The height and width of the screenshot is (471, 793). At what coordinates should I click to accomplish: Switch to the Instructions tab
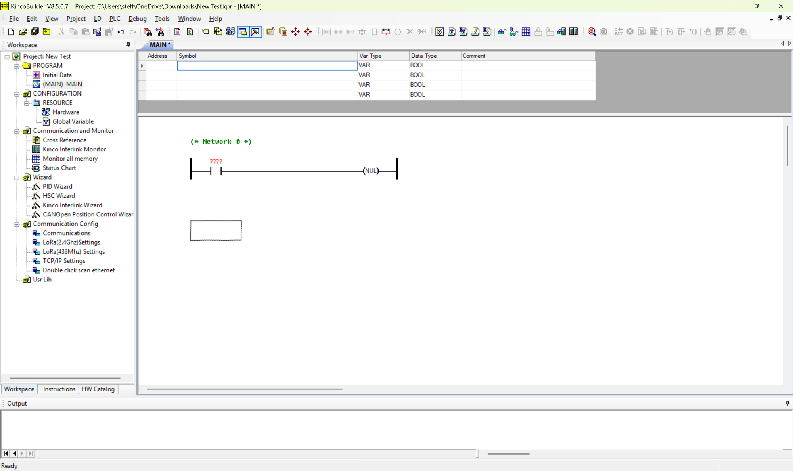(58, 389)
